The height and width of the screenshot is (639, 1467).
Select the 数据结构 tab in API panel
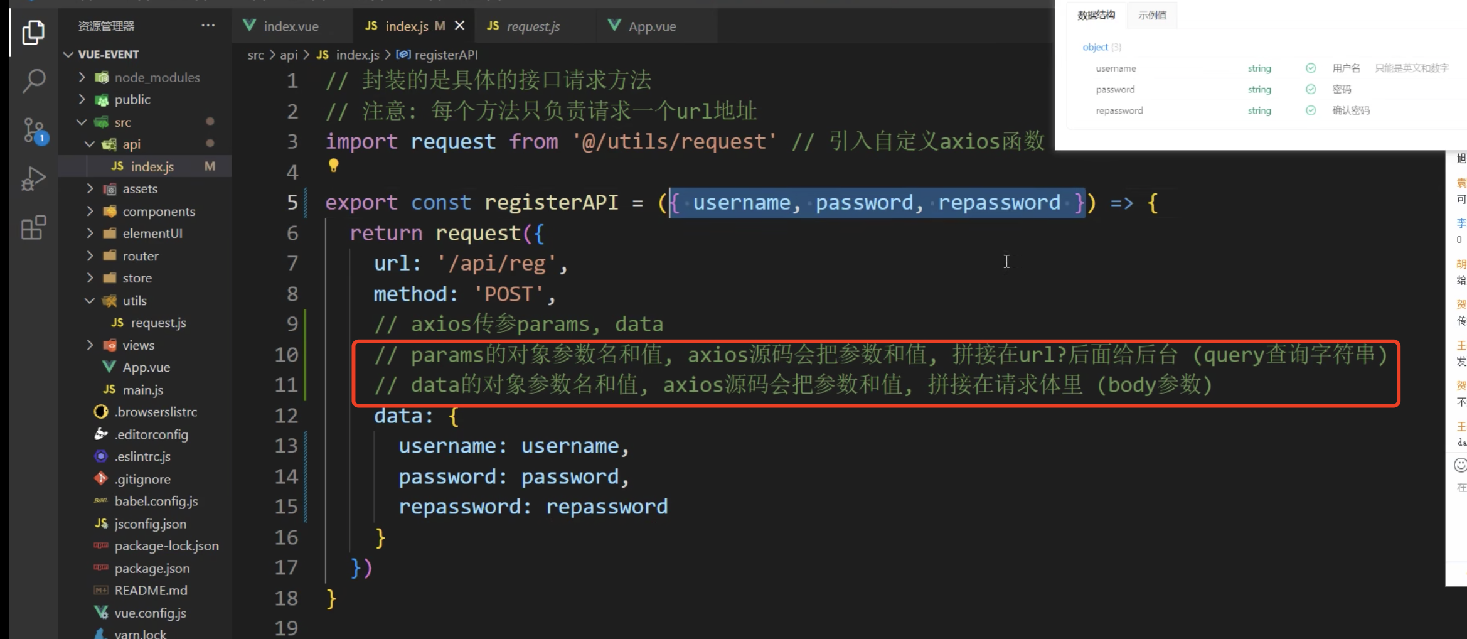click(x=1096, y=15)
